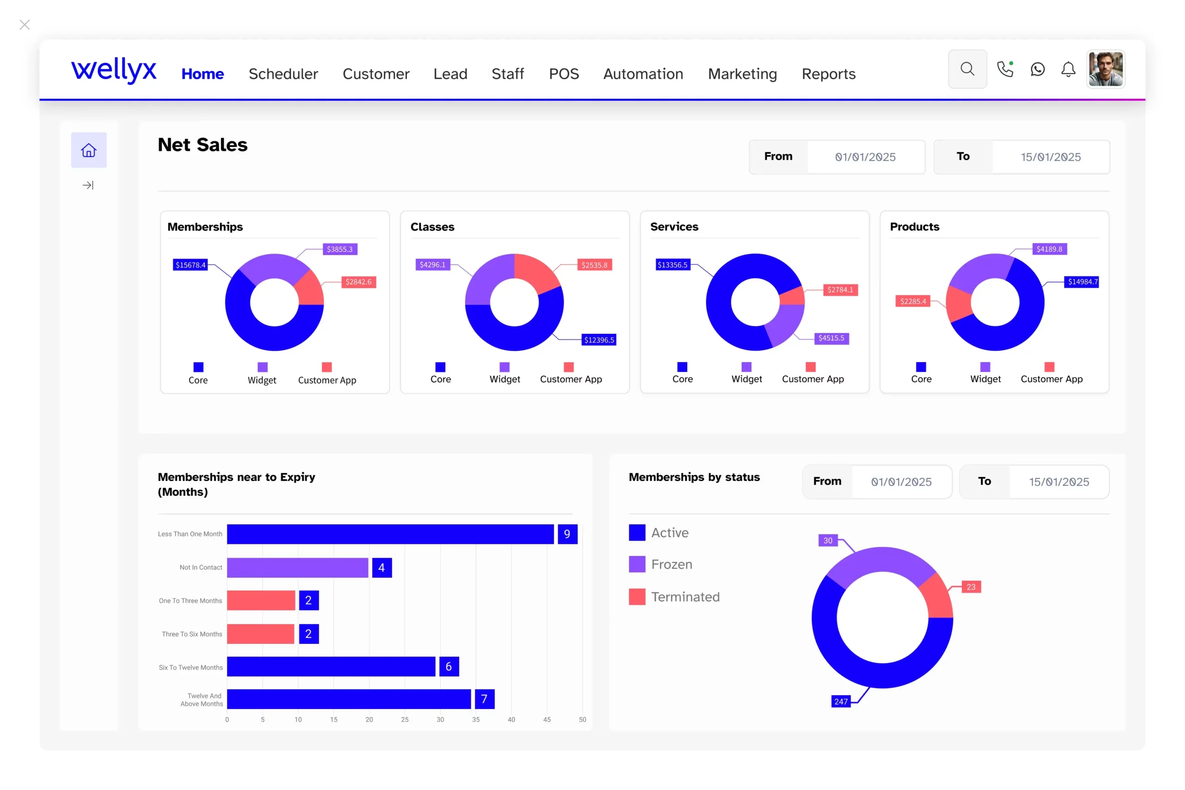Click the Active status color swatch
This screenshot has height=790, width=1185.
point(637,533)
